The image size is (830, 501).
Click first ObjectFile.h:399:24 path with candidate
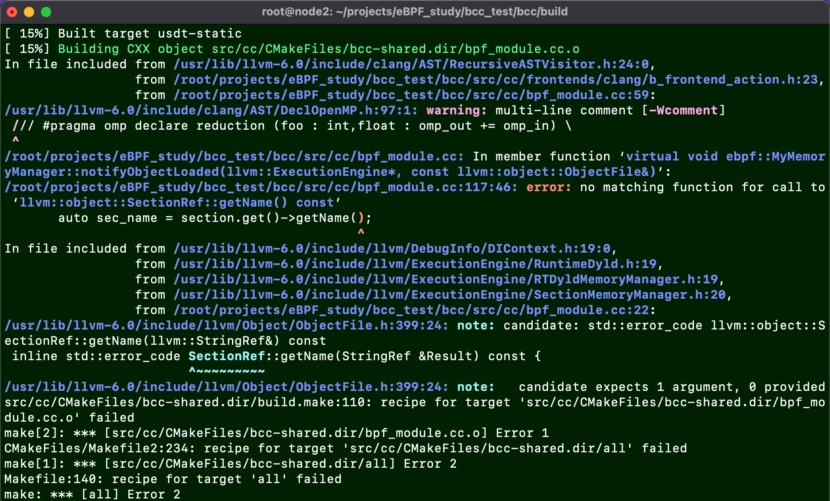tap(226, 325)
